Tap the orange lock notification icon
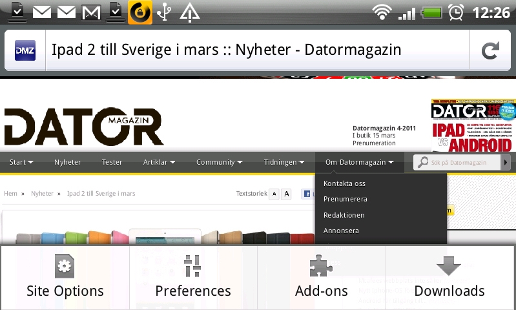516x310 pixels. (x=140, y=12)
